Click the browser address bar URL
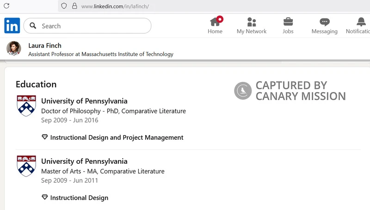This screenshot has height=210, width=370. click(x=115, y=6)
